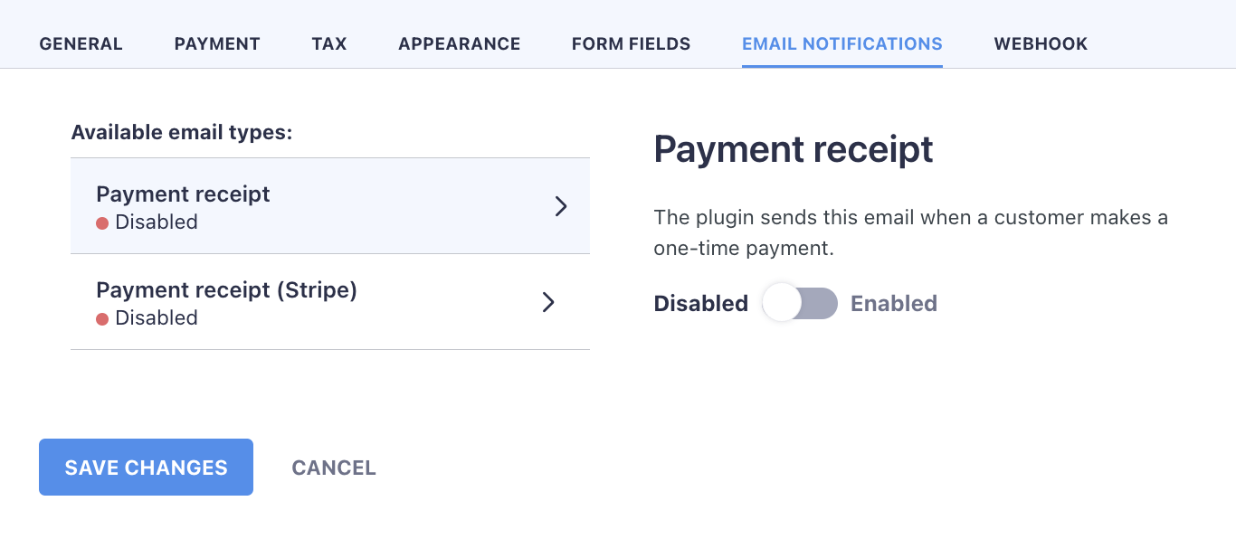Switch to the Payment tab
The width and height of the screenshot is (1236, 539).
click(217, 43)
